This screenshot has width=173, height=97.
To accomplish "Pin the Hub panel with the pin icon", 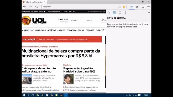I will click(x=149, y=12).
